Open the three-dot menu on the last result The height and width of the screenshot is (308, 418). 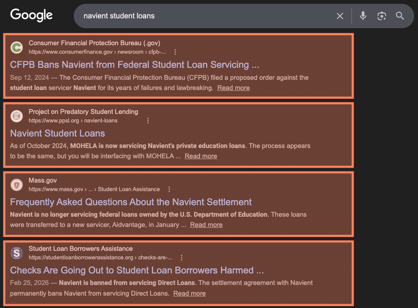pos(182,258)
